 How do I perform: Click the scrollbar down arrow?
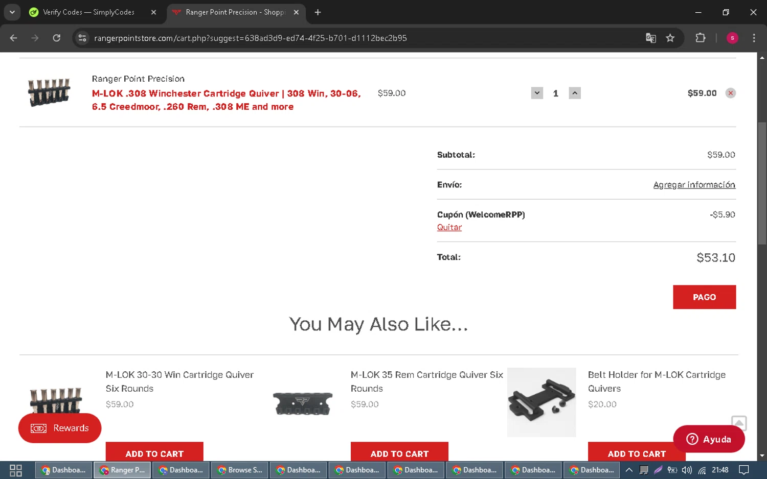click(762, 456)
